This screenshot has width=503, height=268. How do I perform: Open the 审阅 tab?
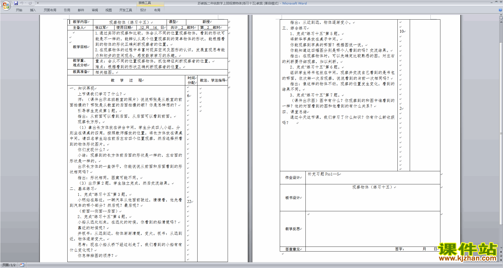95,10
